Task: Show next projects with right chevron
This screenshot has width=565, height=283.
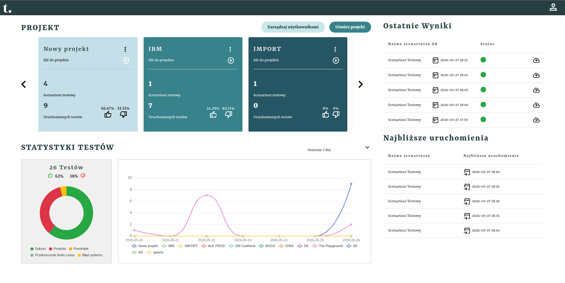Action: [x=360, y=84]
